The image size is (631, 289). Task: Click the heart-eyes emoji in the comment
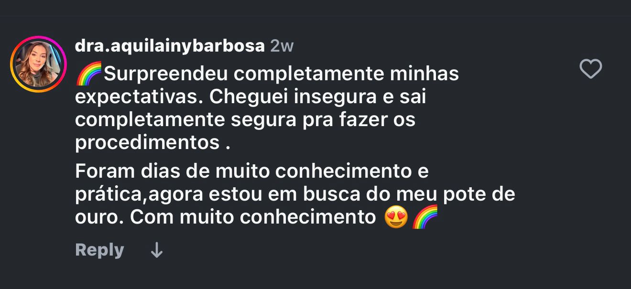pos(396,217)
